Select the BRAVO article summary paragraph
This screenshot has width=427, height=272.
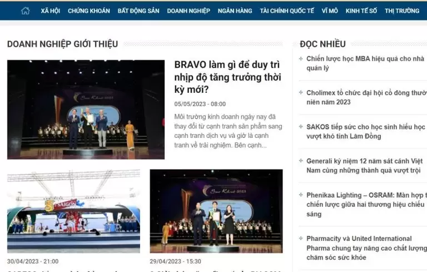click(x=228, y=131)
